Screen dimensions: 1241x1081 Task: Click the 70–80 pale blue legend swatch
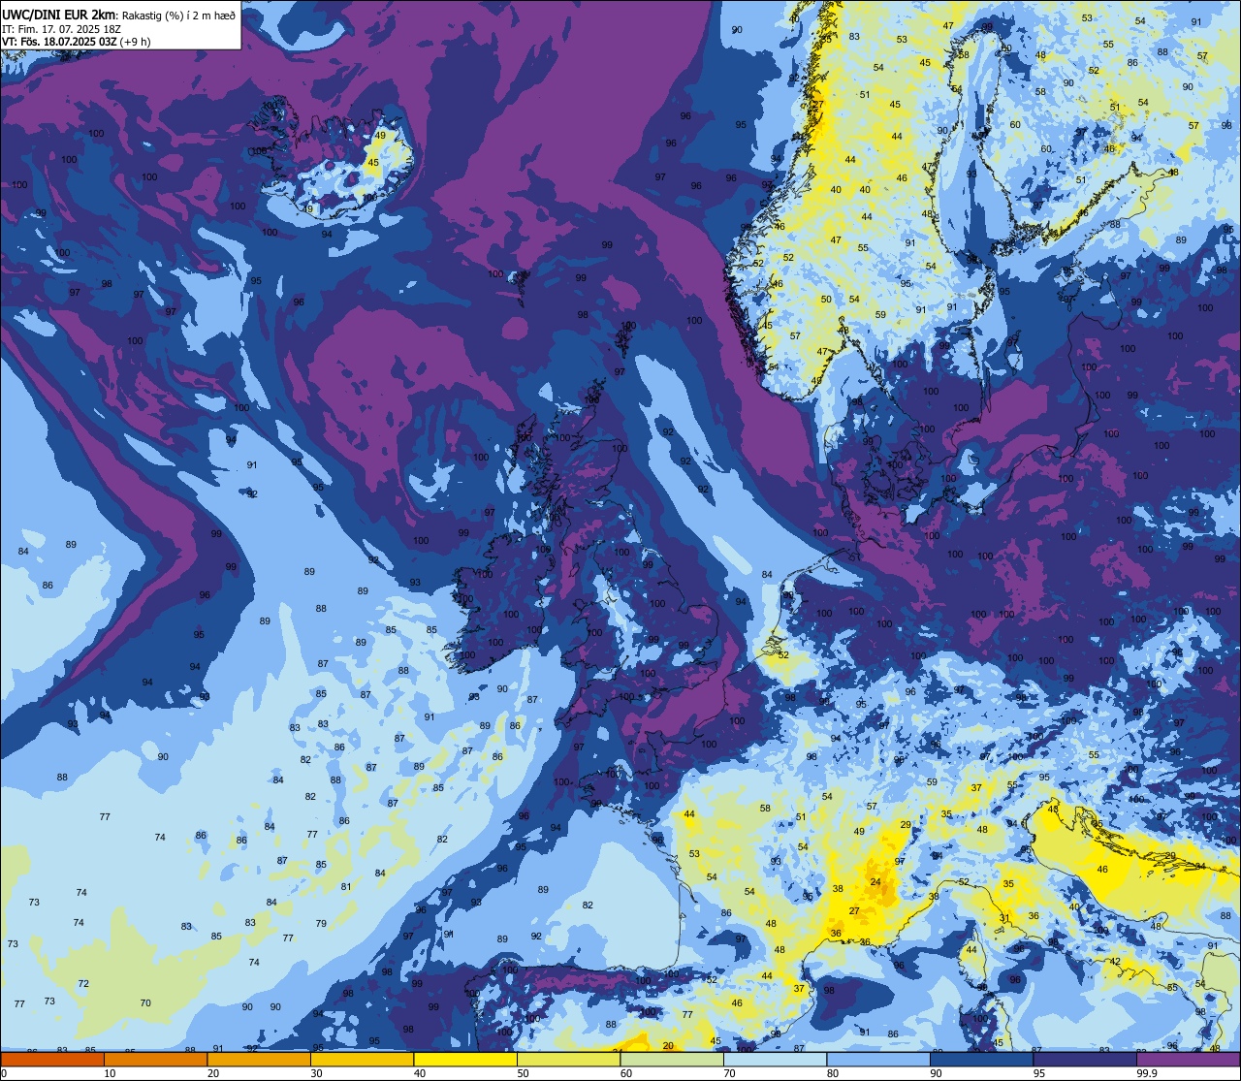775,1059
